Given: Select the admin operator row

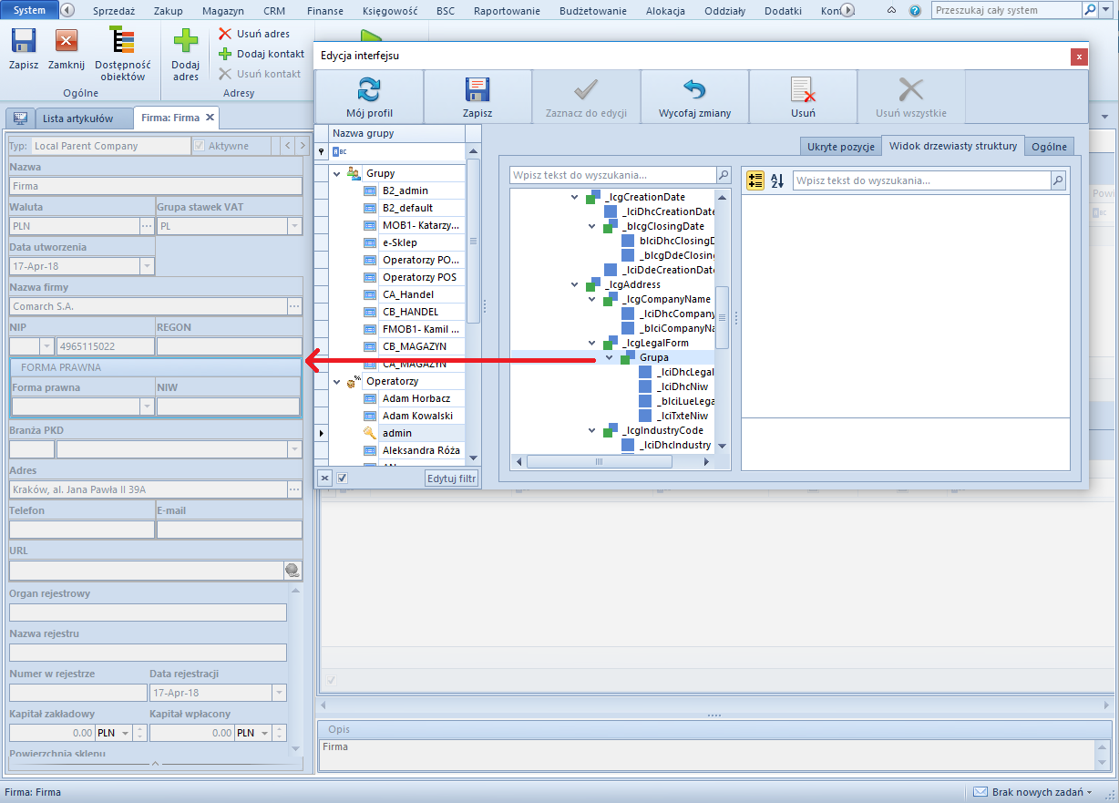Looking at the screenshot, I should pos(395,433).
